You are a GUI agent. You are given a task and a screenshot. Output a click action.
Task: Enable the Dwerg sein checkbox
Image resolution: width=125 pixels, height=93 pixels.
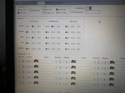(30, 10)
